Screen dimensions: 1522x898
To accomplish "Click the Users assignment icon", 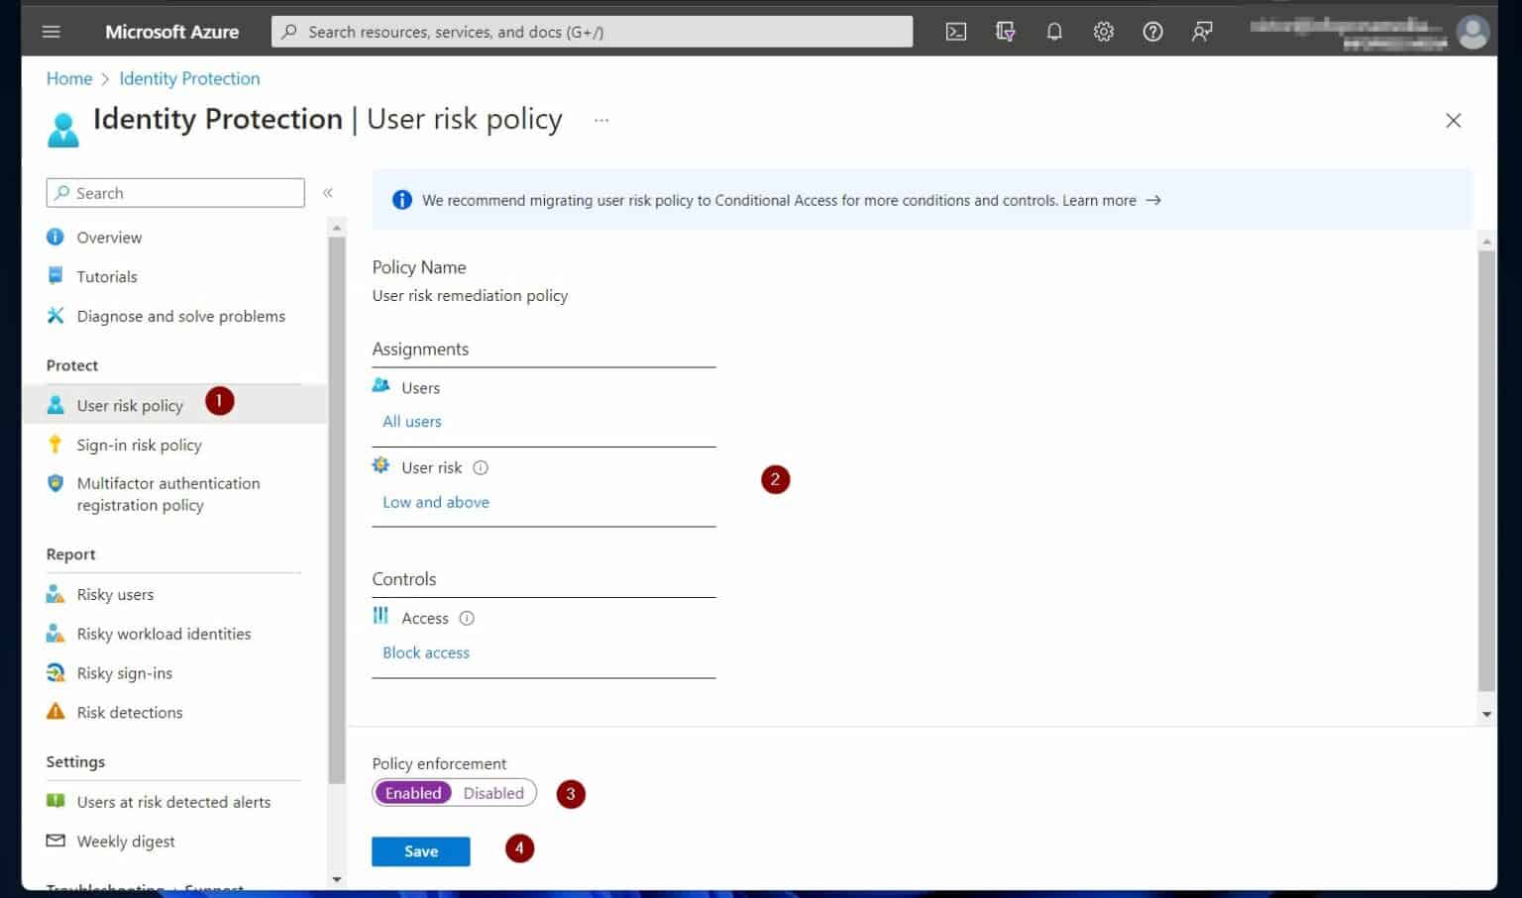I will point(380,385).
